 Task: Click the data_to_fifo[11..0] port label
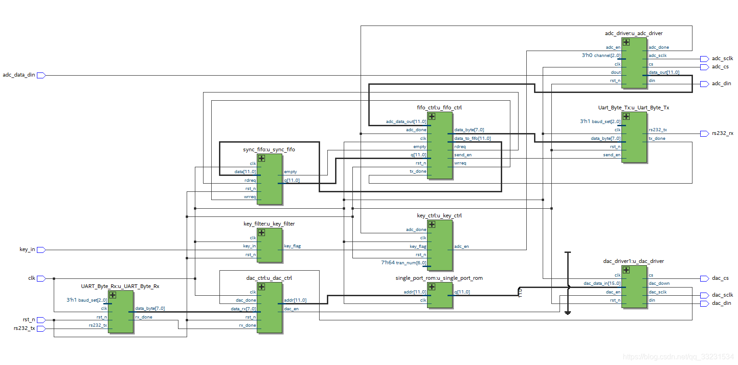coord(473,139)
